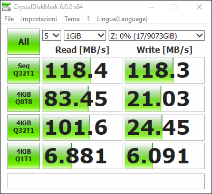
Task: Open the Impostazioni menu
Action: pos(39,19)
